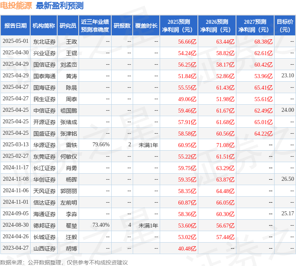Click the 开源证券 institution cell

click(x=44, y=122)
